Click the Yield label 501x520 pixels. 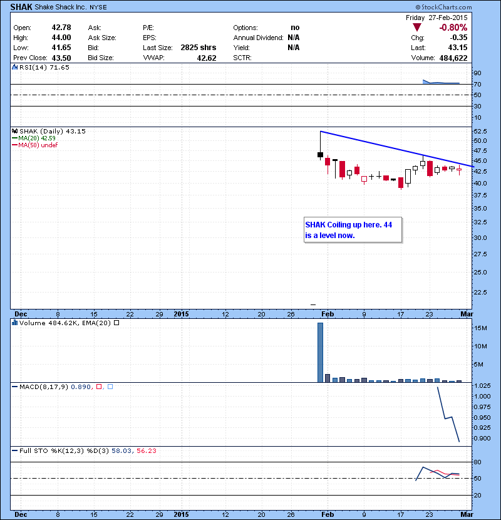(241, 48)
